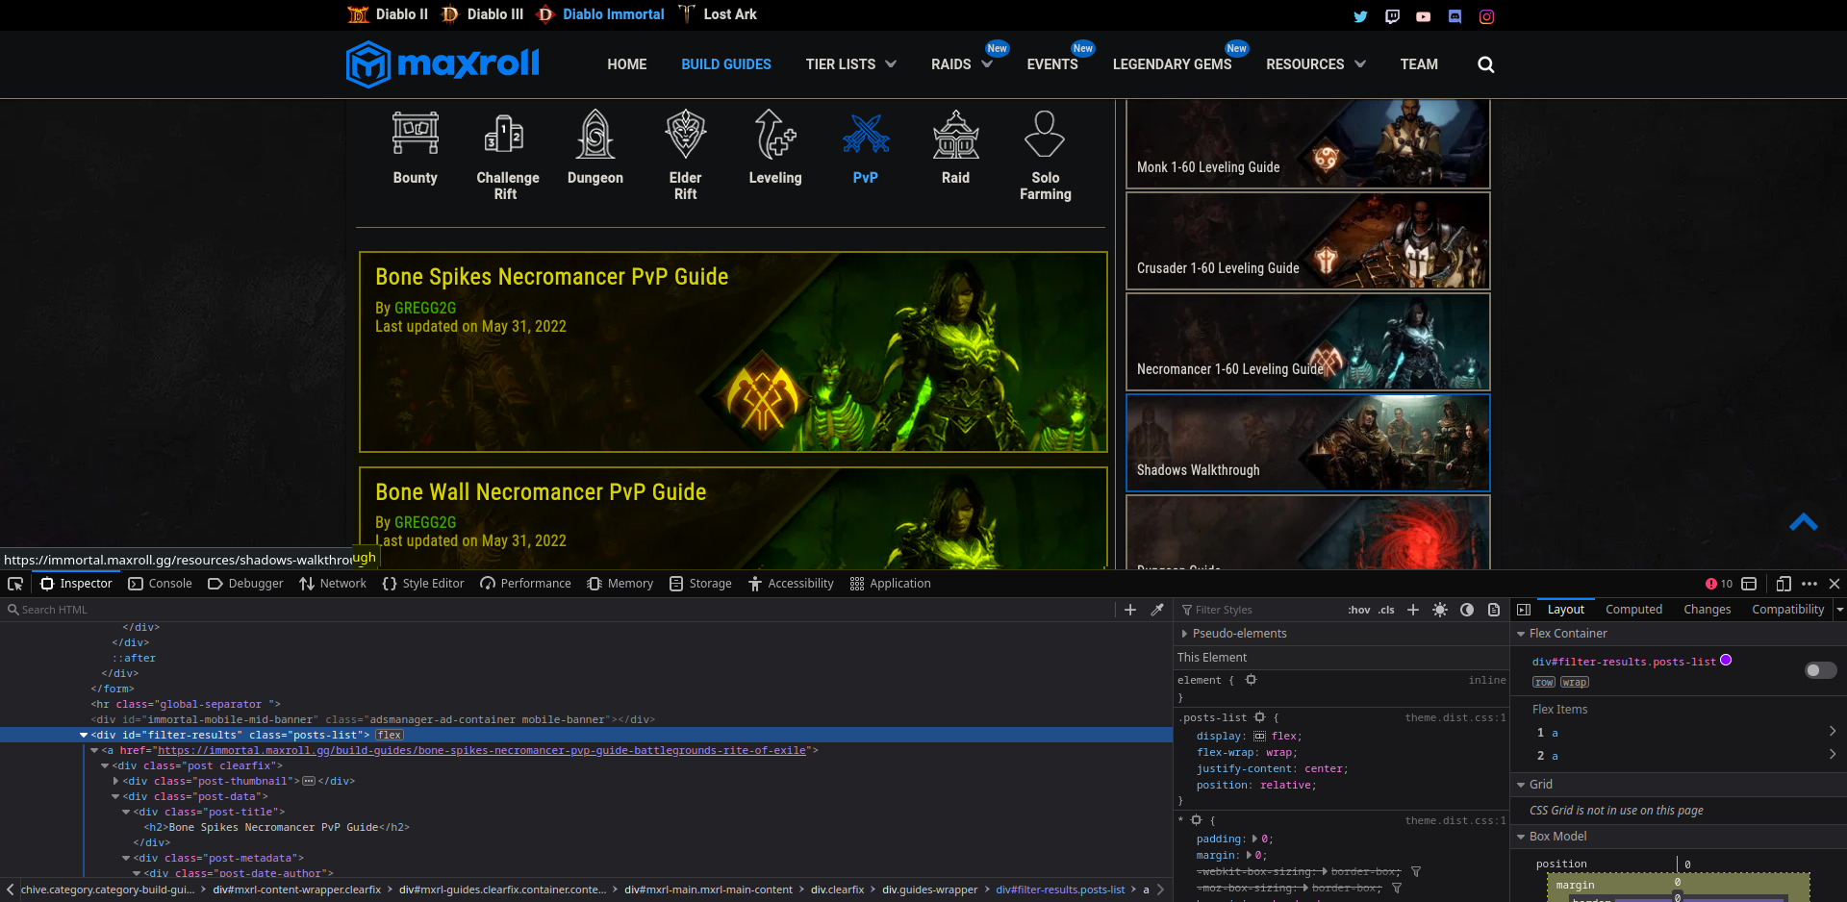Select iframe picker icon in devtools toolbar
The width and height of the screenshot is (1847, 902).
(1749, 584)
